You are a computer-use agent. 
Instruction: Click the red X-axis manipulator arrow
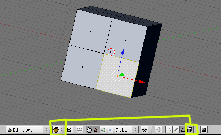(142, 81)
